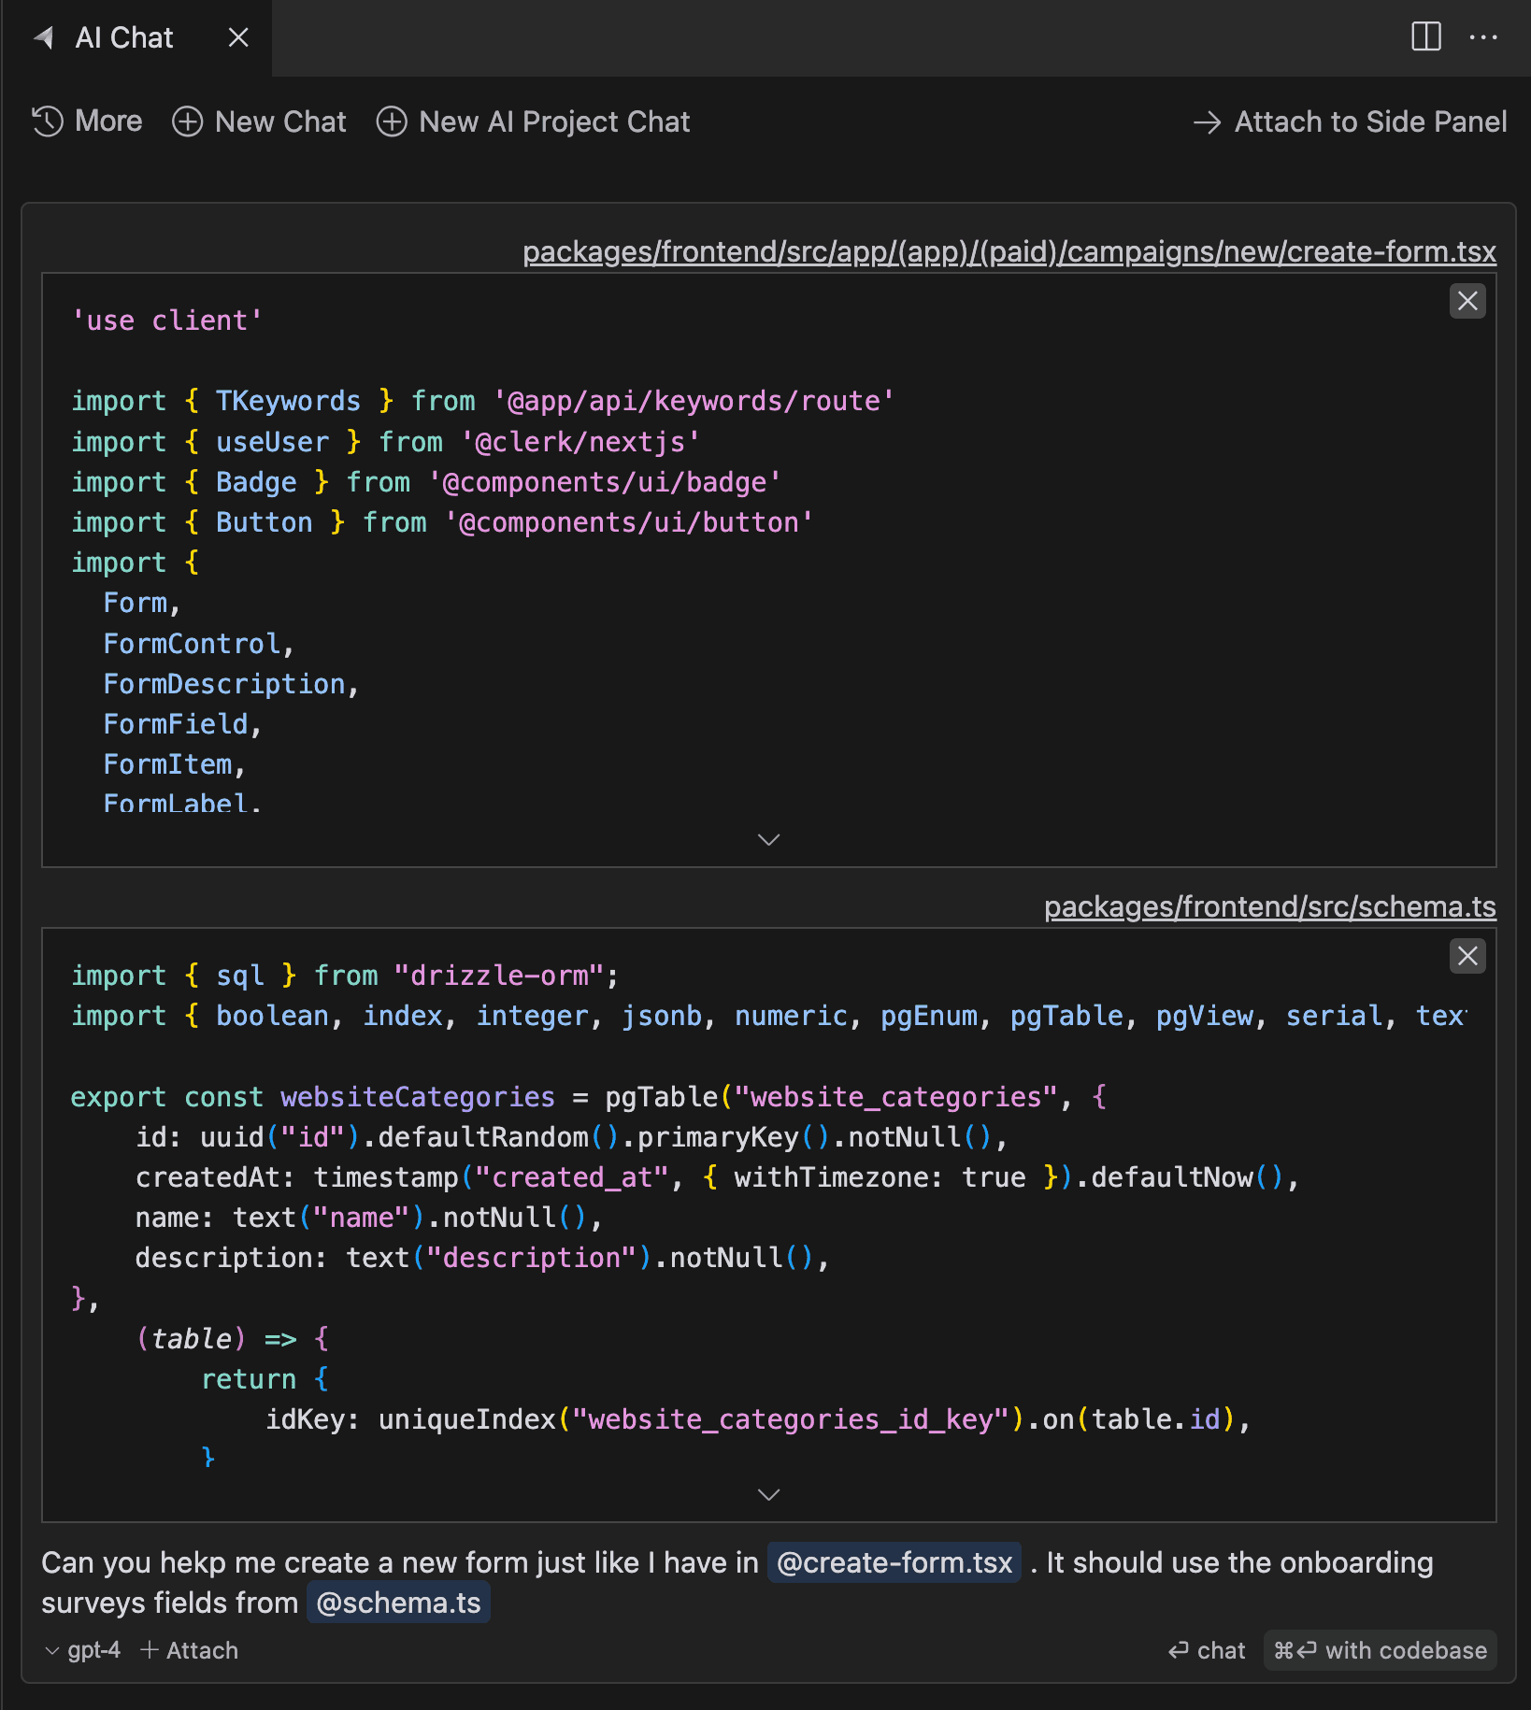This screenshot has height=1710, width=1531.
Task: Send message with codebase context
Action: coord(1380,1650)
